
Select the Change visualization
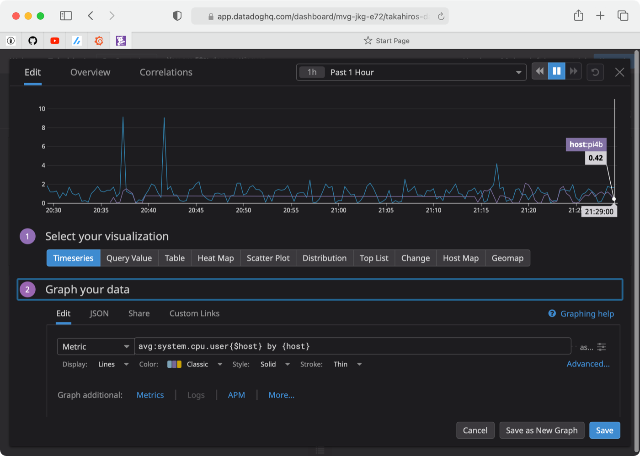tap(416, 258)
